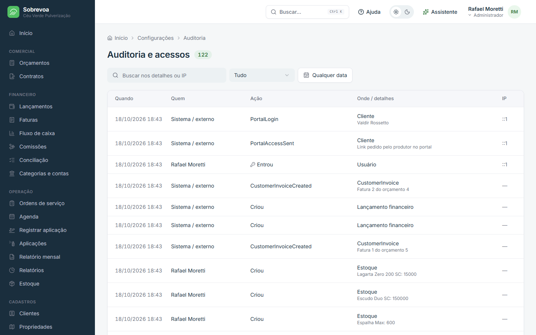Image resolution: width=536 pixels, height=335 pixels.
Task: Switch to dark theme moon icon
Action: pos(407,12)
